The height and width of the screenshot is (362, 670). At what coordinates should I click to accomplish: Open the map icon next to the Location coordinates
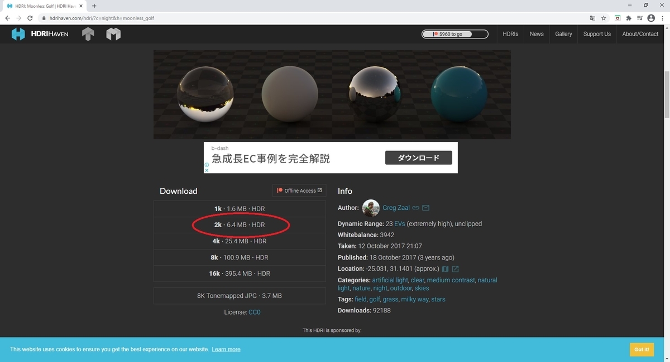pos(445,268)
